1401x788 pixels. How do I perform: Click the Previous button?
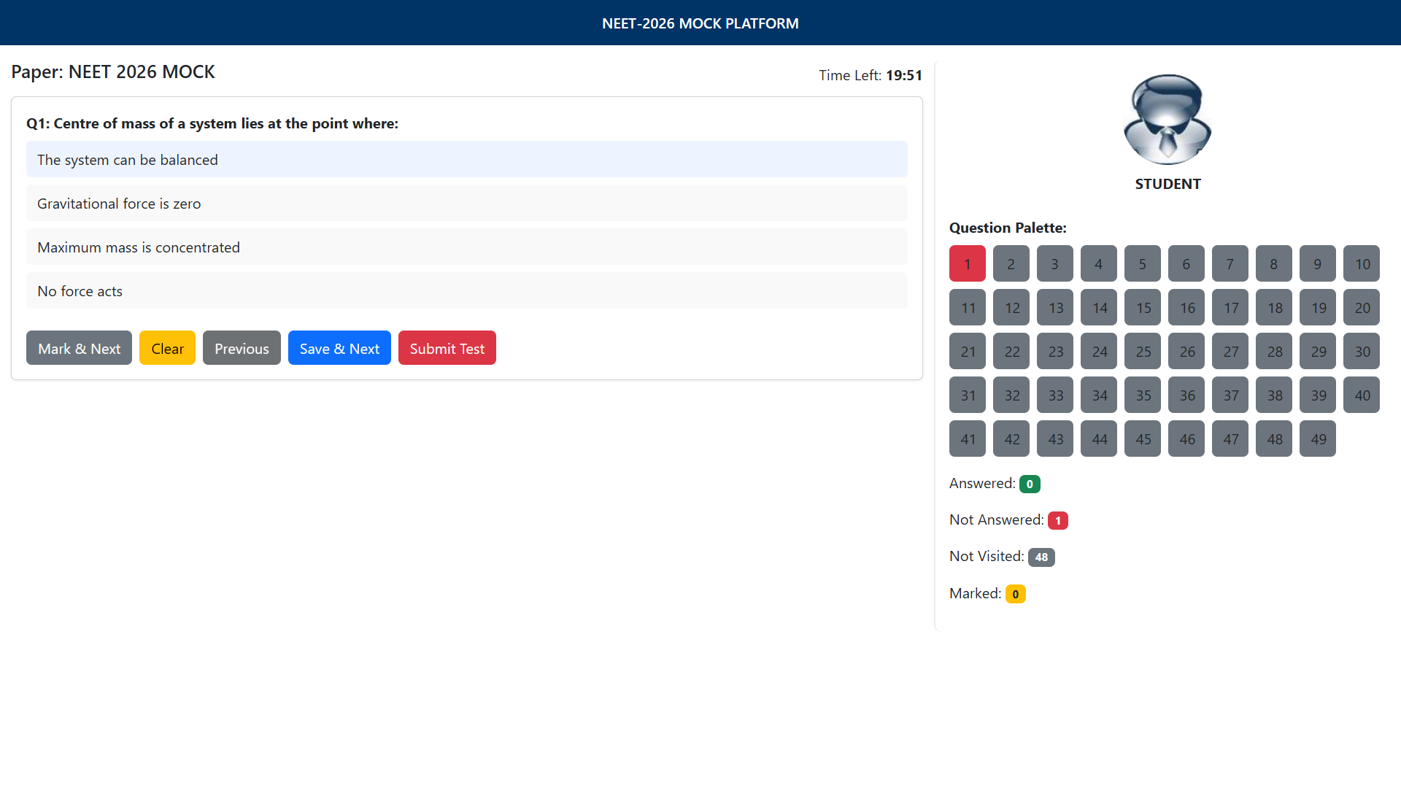tap(242, 348)
